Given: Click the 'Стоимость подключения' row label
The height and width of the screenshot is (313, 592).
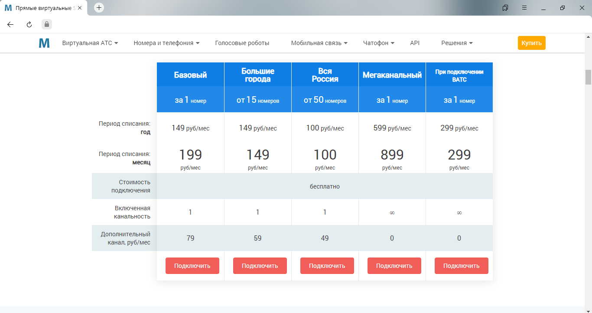Looking at the screenshot, I should coord(131,186).
